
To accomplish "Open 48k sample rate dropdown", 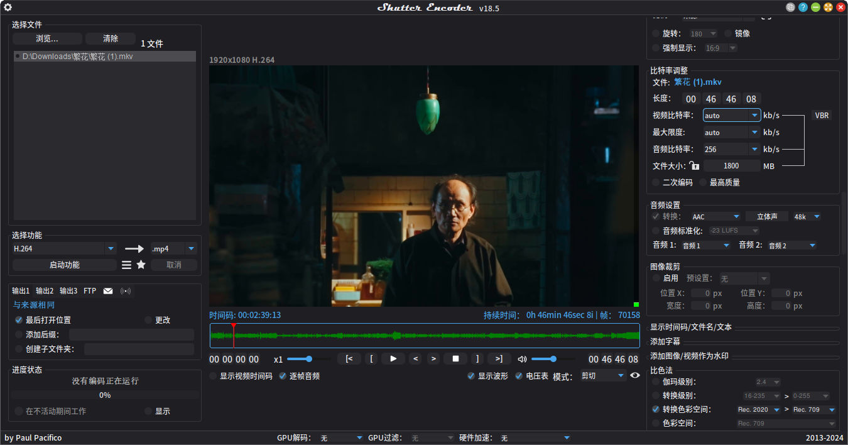I will (x=807, y=216).
